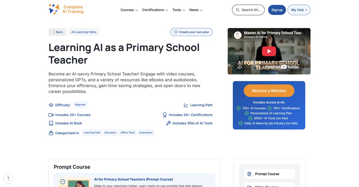
Task: Expand the News navigation menu
Action: tap(196, 10)
